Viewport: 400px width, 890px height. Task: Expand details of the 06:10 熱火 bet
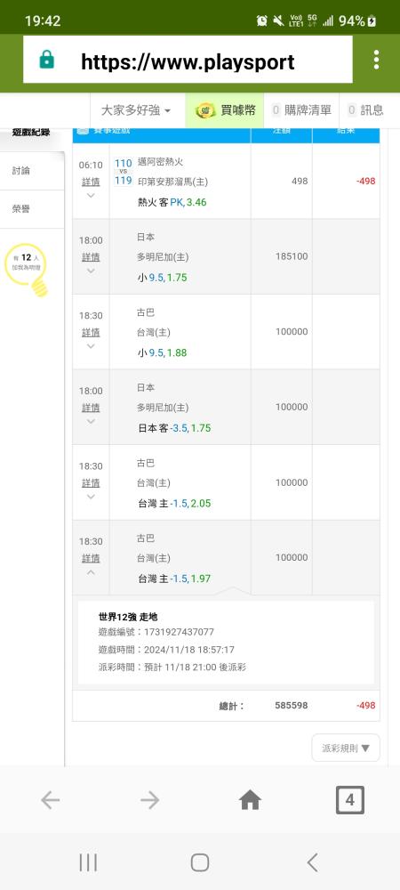pos(91,182)
